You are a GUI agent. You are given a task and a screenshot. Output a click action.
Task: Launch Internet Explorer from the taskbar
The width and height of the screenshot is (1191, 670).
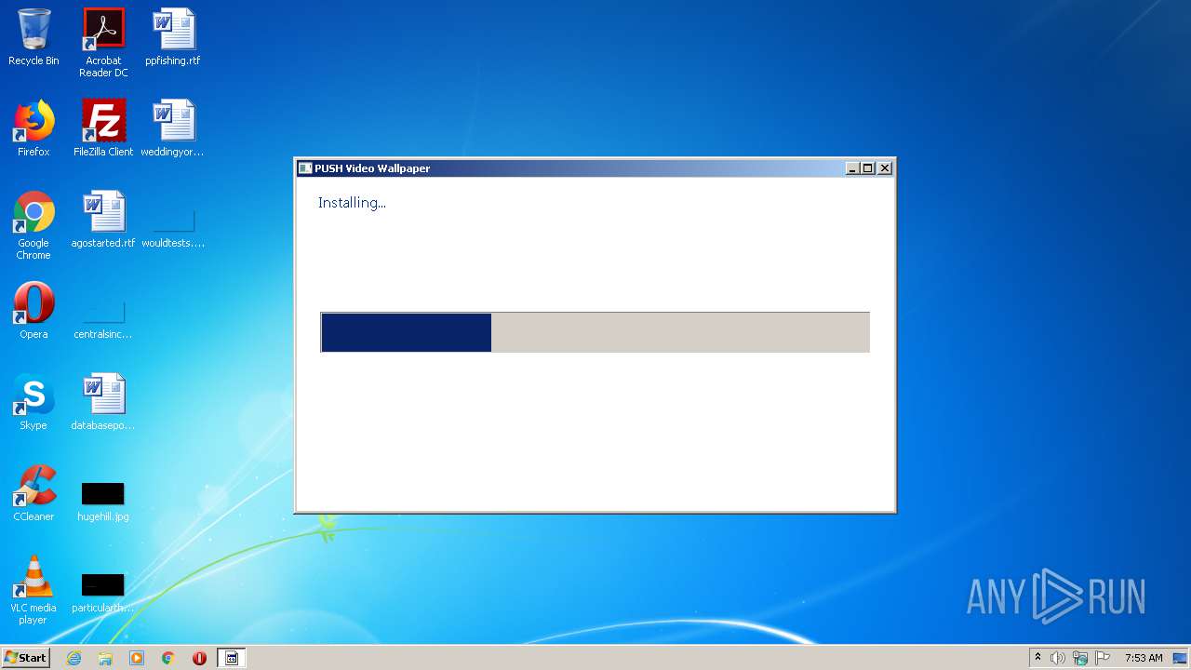click(x=74, y=658)
